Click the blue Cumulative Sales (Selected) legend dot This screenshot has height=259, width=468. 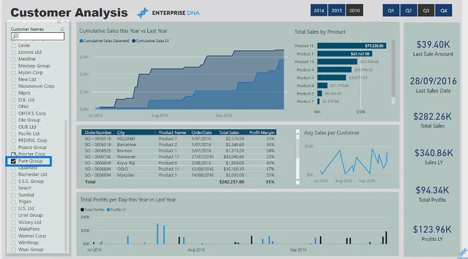pos(81,41)
